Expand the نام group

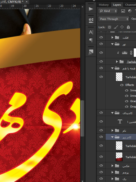tap(112, 131)
